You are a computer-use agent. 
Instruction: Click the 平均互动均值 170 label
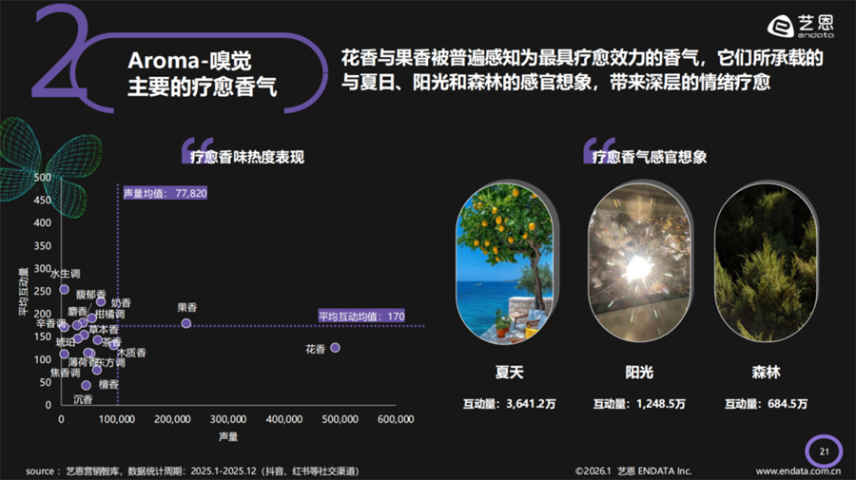click(x=362, y=316)
